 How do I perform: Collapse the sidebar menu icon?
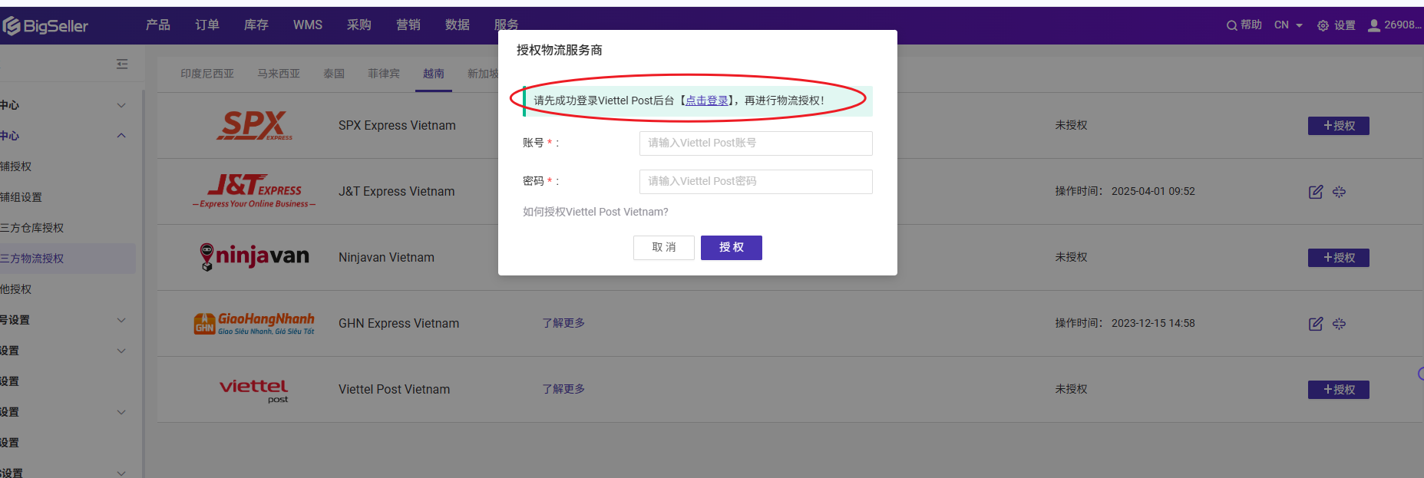click(122, 64)
